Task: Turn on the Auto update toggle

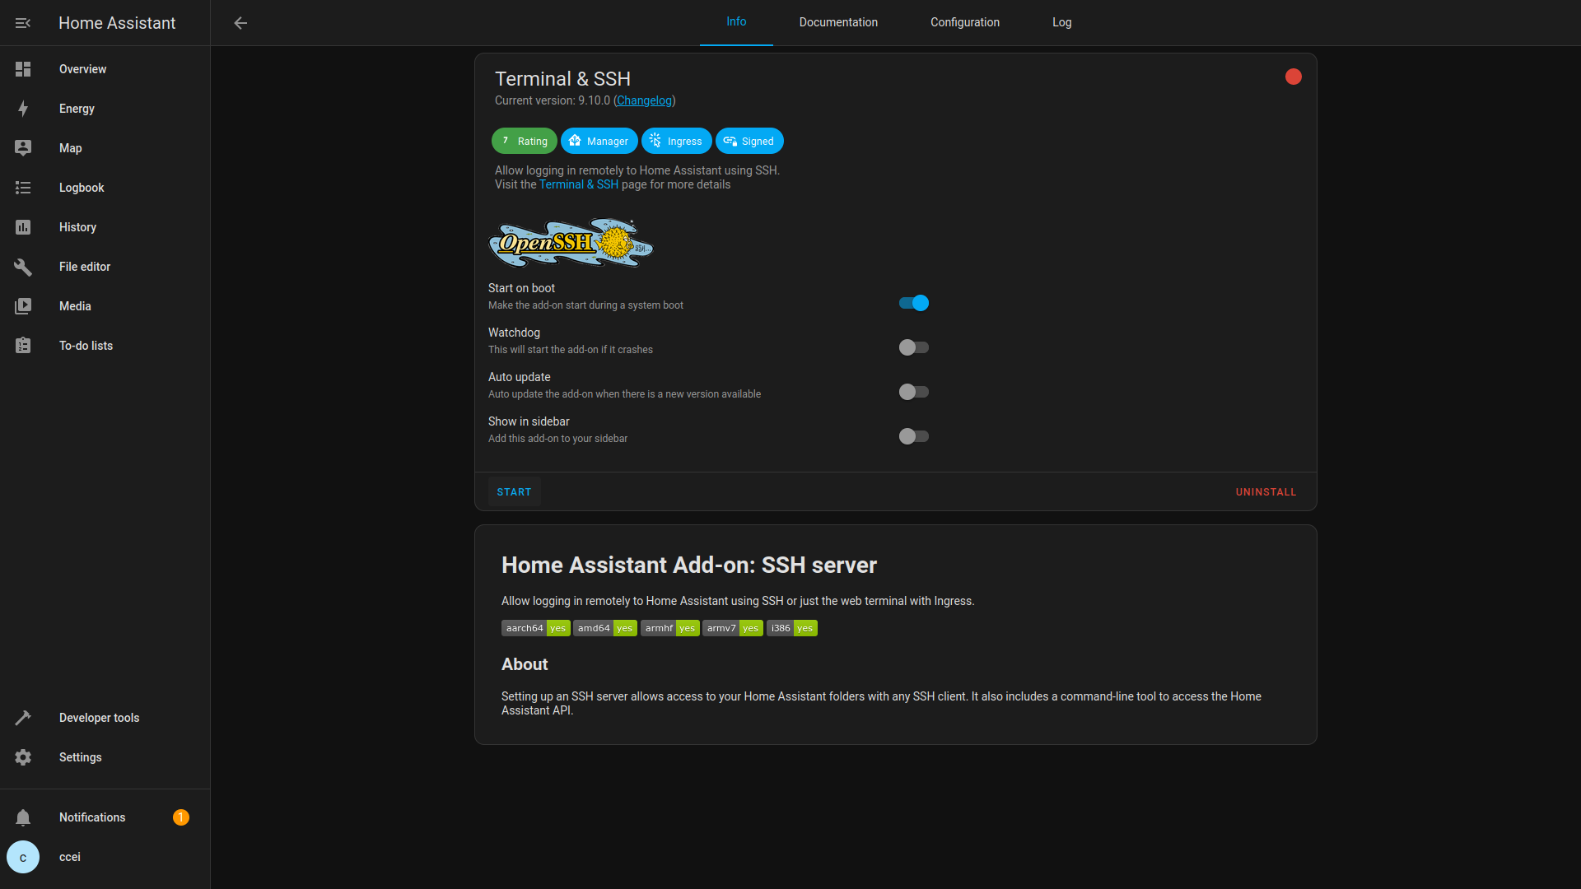Action: pos(913,392)
